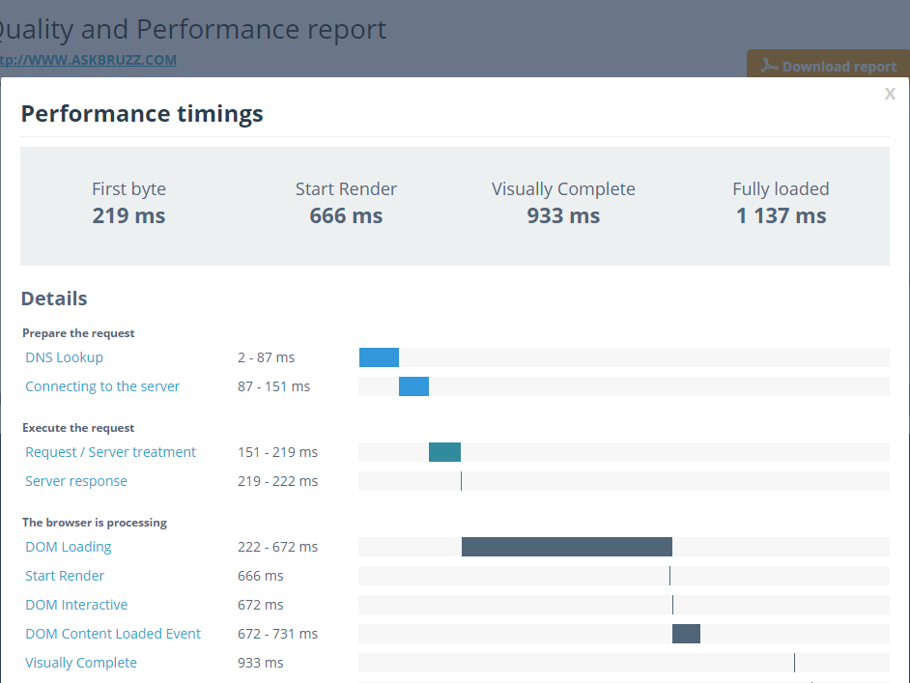Click the Visually Complete 933 ms summary value
Viewport: 910px width, 683px height.
pyautogui.click(x=563, y=215)
